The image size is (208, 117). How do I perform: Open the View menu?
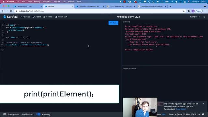pyautogui.click(x=30, y=2)
